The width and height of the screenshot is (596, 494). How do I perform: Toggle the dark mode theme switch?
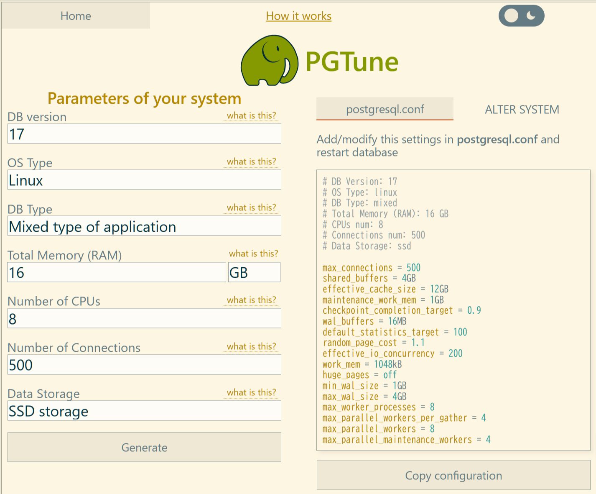(x=521, y=16)
